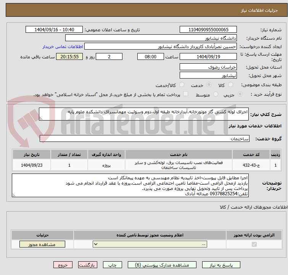Click the need date cell 1404/09/23
The width and height of the screenshot is (288, 275).
pos(32,165)
